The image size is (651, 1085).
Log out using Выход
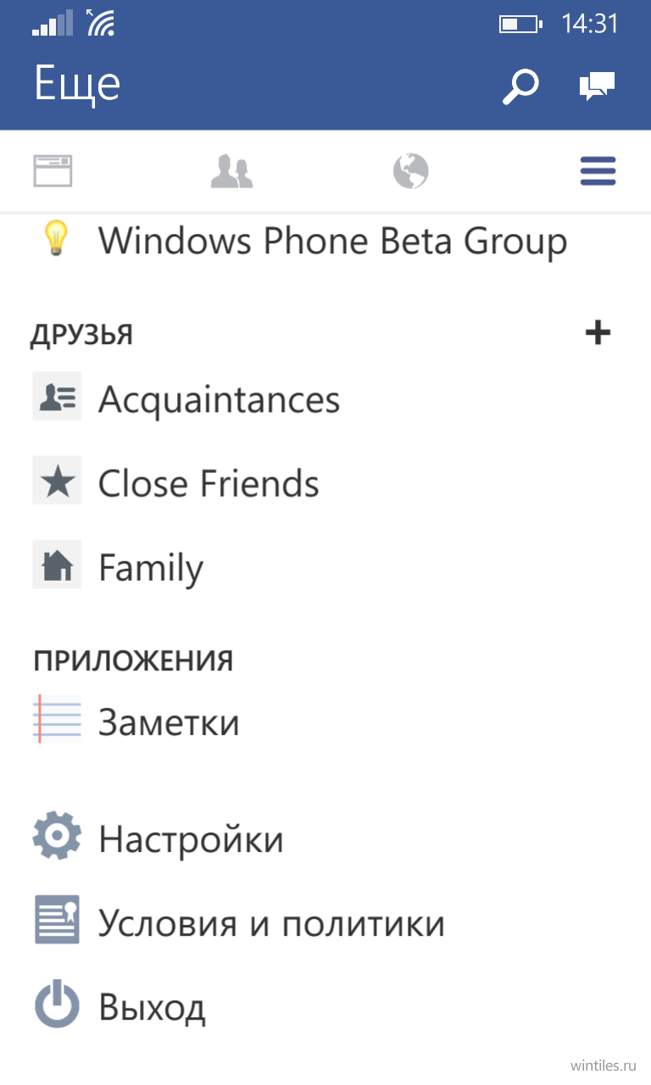152,1007
